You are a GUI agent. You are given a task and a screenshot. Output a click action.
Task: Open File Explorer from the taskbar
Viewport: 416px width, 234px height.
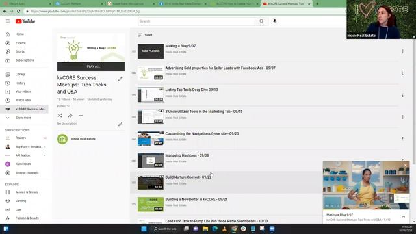click(205, 229)
